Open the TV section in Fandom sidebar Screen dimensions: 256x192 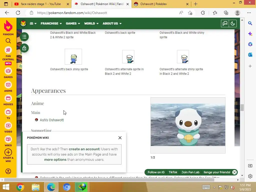[x=8, y=114]
